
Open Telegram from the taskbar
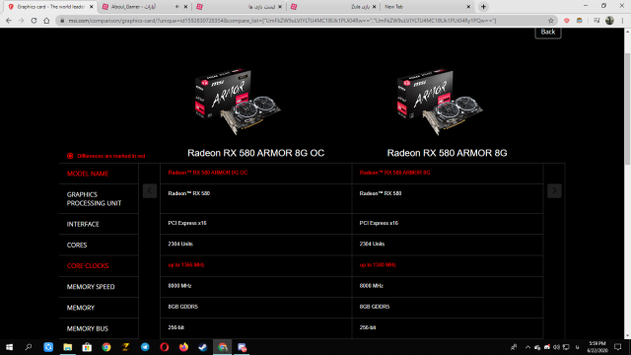coord(145,347)
